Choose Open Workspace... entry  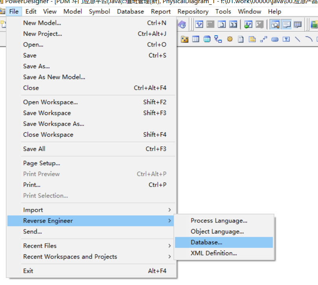pyautogui.click(x=91, y=102)
